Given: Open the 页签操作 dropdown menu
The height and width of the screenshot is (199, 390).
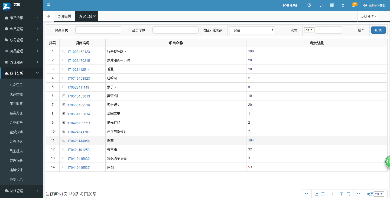Looking at the screenshot, I should click(x=368, y=16).
